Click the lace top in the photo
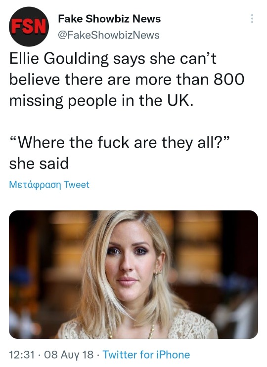The width and height of the screenshot is (267, 367). pyautogui.click(x=192, y=325)
